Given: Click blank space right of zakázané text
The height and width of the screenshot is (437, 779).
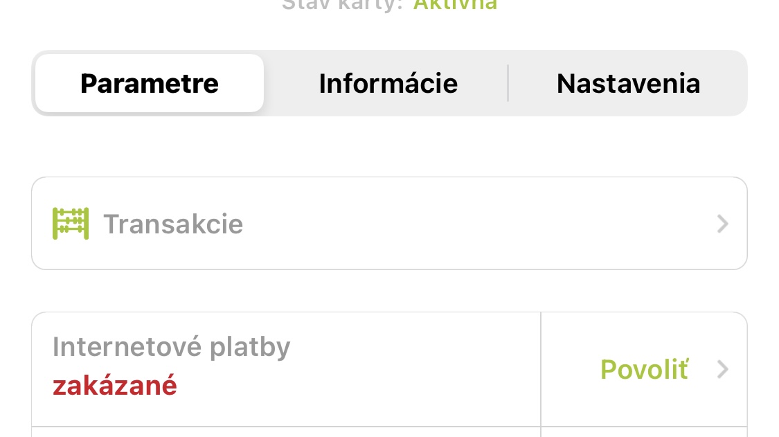Looking at the screenshot, I should point(346,385).
